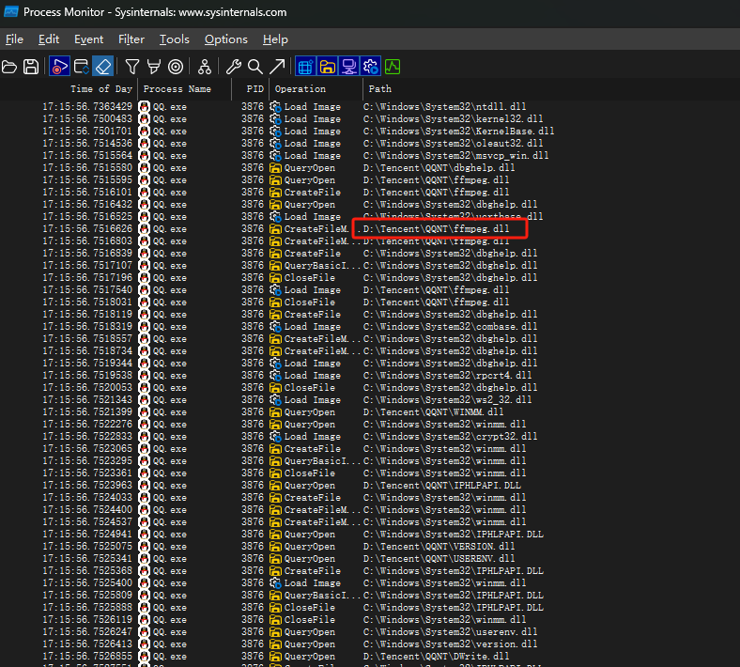
Task: Open a saved log file
Action: (x=9, y=67)
